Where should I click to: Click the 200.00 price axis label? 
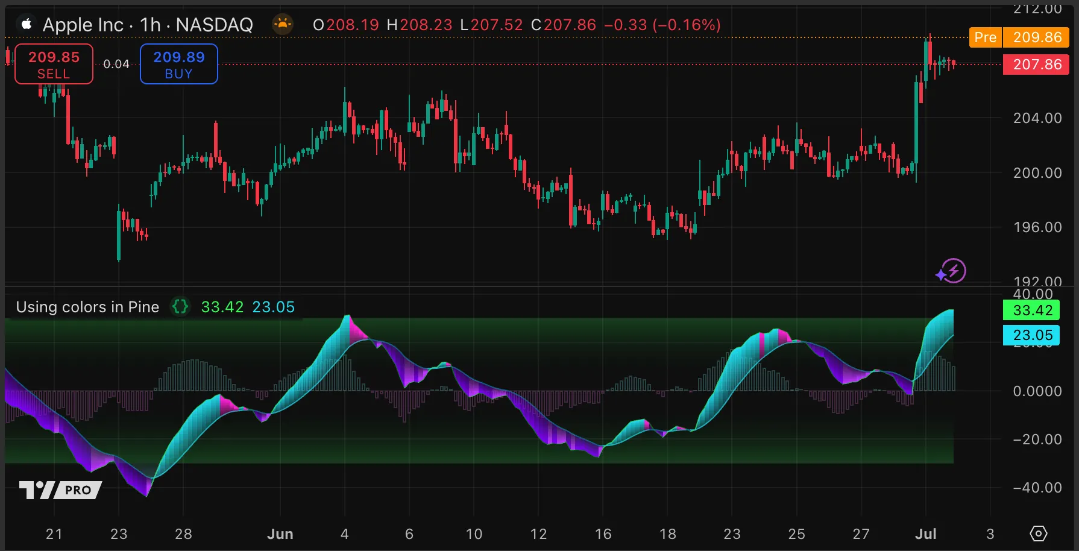click(1037, 173)
